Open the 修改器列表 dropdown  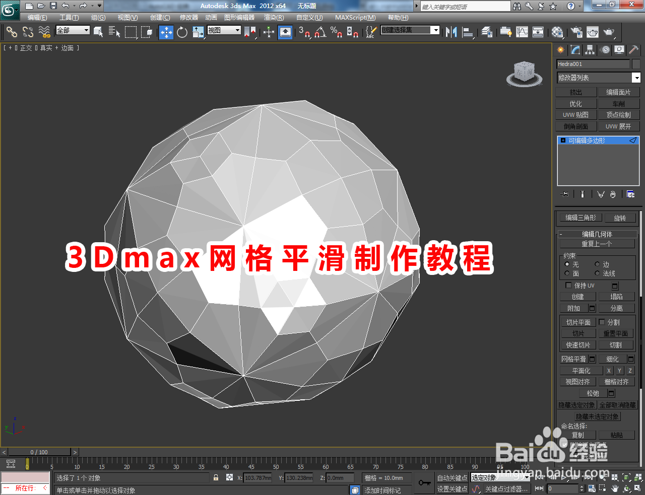[x=636, y=78]
